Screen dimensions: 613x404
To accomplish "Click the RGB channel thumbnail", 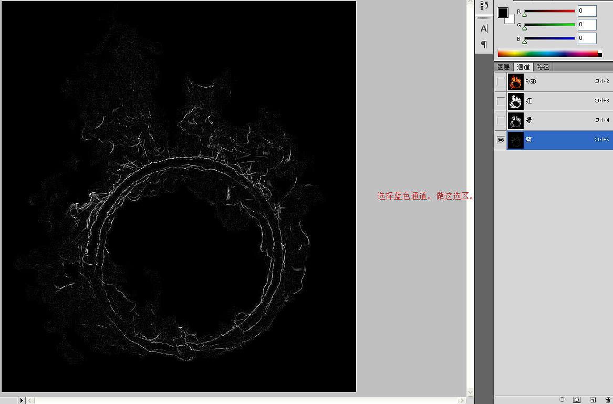I will point(516,81).
